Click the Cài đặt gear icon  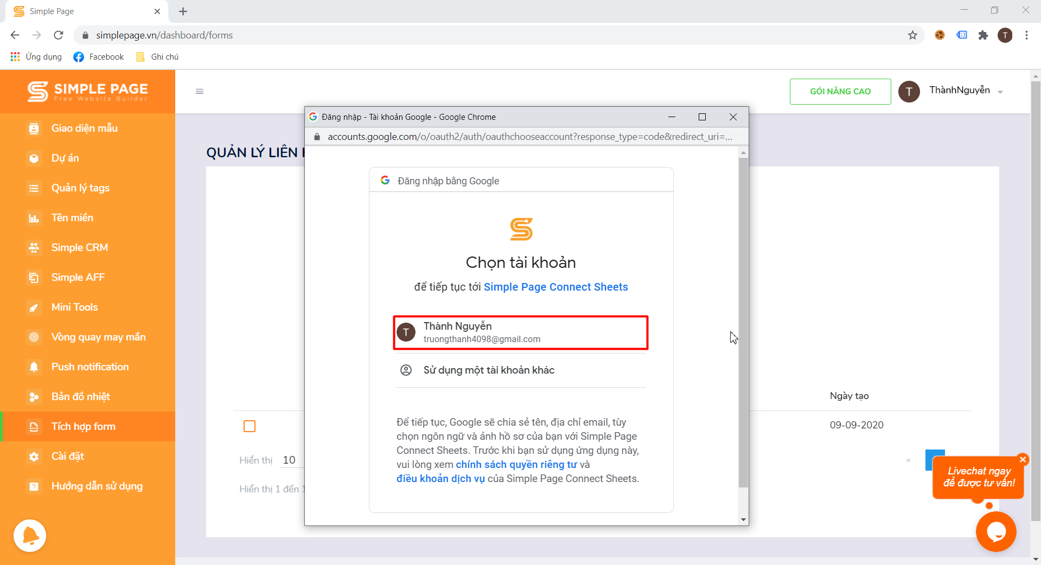(x=34, y=457)
